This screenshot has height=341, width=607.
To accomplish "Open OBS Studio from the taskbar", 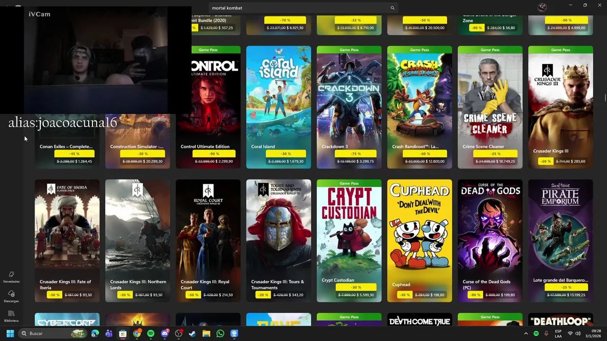I will [x=179, y=333].
